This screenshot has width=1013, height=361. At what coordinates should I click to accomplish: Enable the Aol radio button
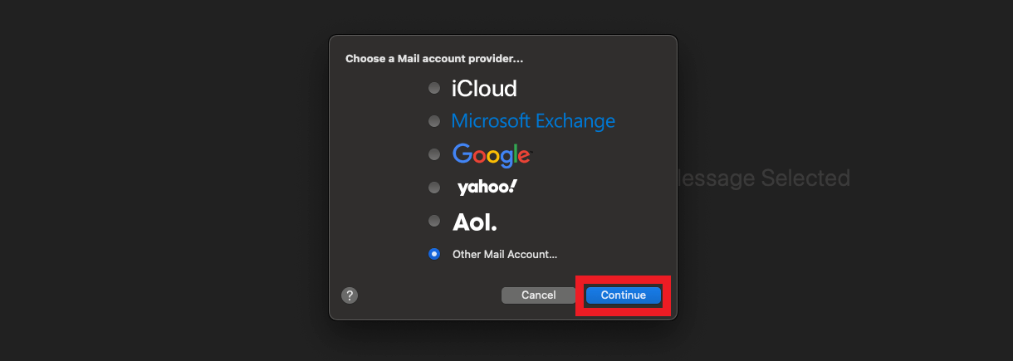tap(433, 221)
